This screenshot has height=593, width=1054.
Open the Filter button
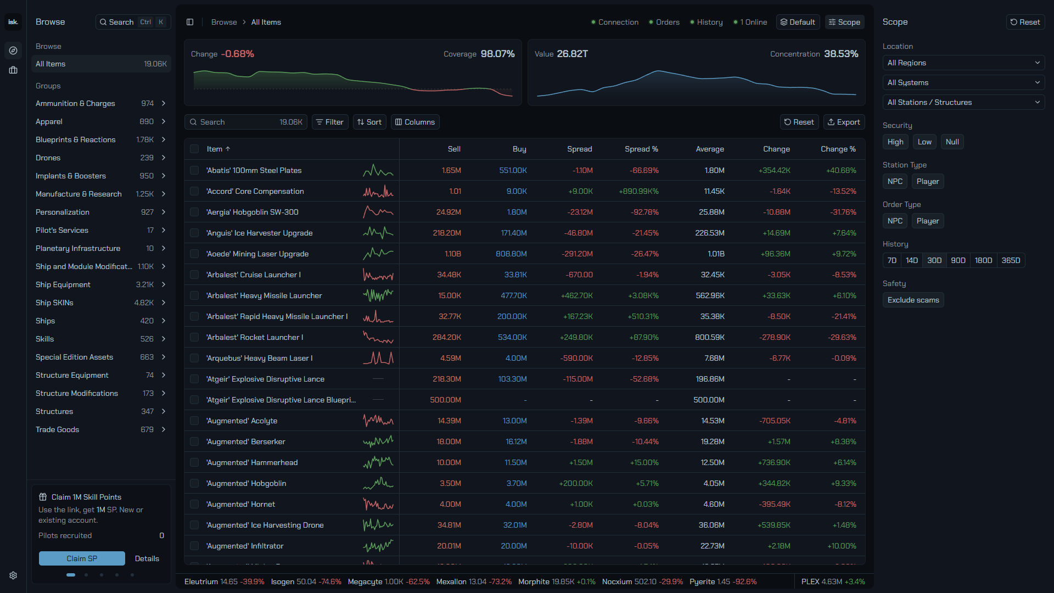(330, 122)
